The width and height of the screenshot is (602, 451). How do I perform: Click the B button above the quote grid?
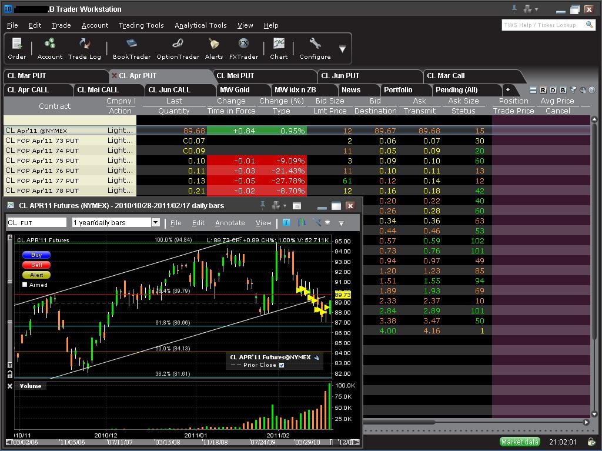pyautogui.click(x=563, y=91)
